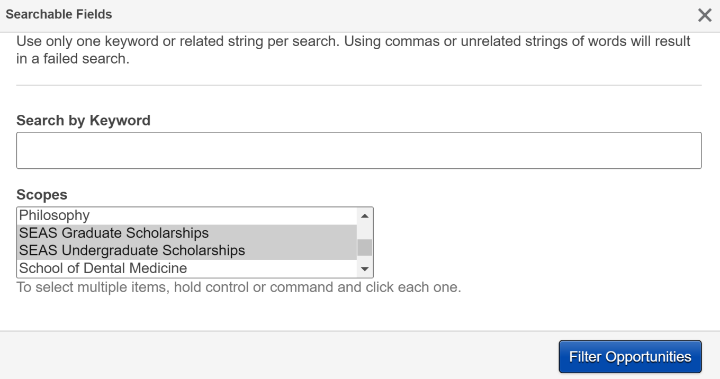Click the multi-select hint text below Scopes
Viewport: 720px width, 379px height.
coord(238,288)
